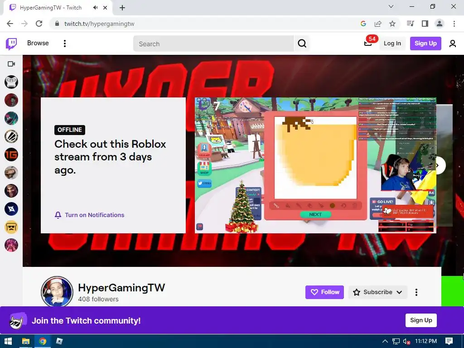Open the orange TG logo channel
The width and height of the screenshot is (464, 348).
(x=11, y=155)
